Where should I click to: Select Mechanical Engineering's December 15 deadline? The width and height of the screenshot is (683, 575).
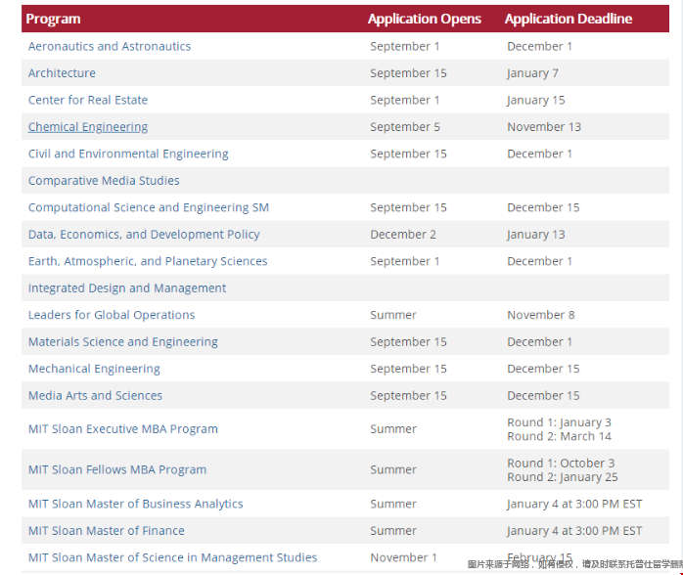(543, 369)
